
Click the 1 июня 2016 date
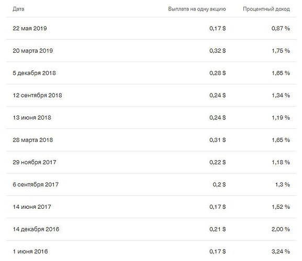(x=30, y=252)
